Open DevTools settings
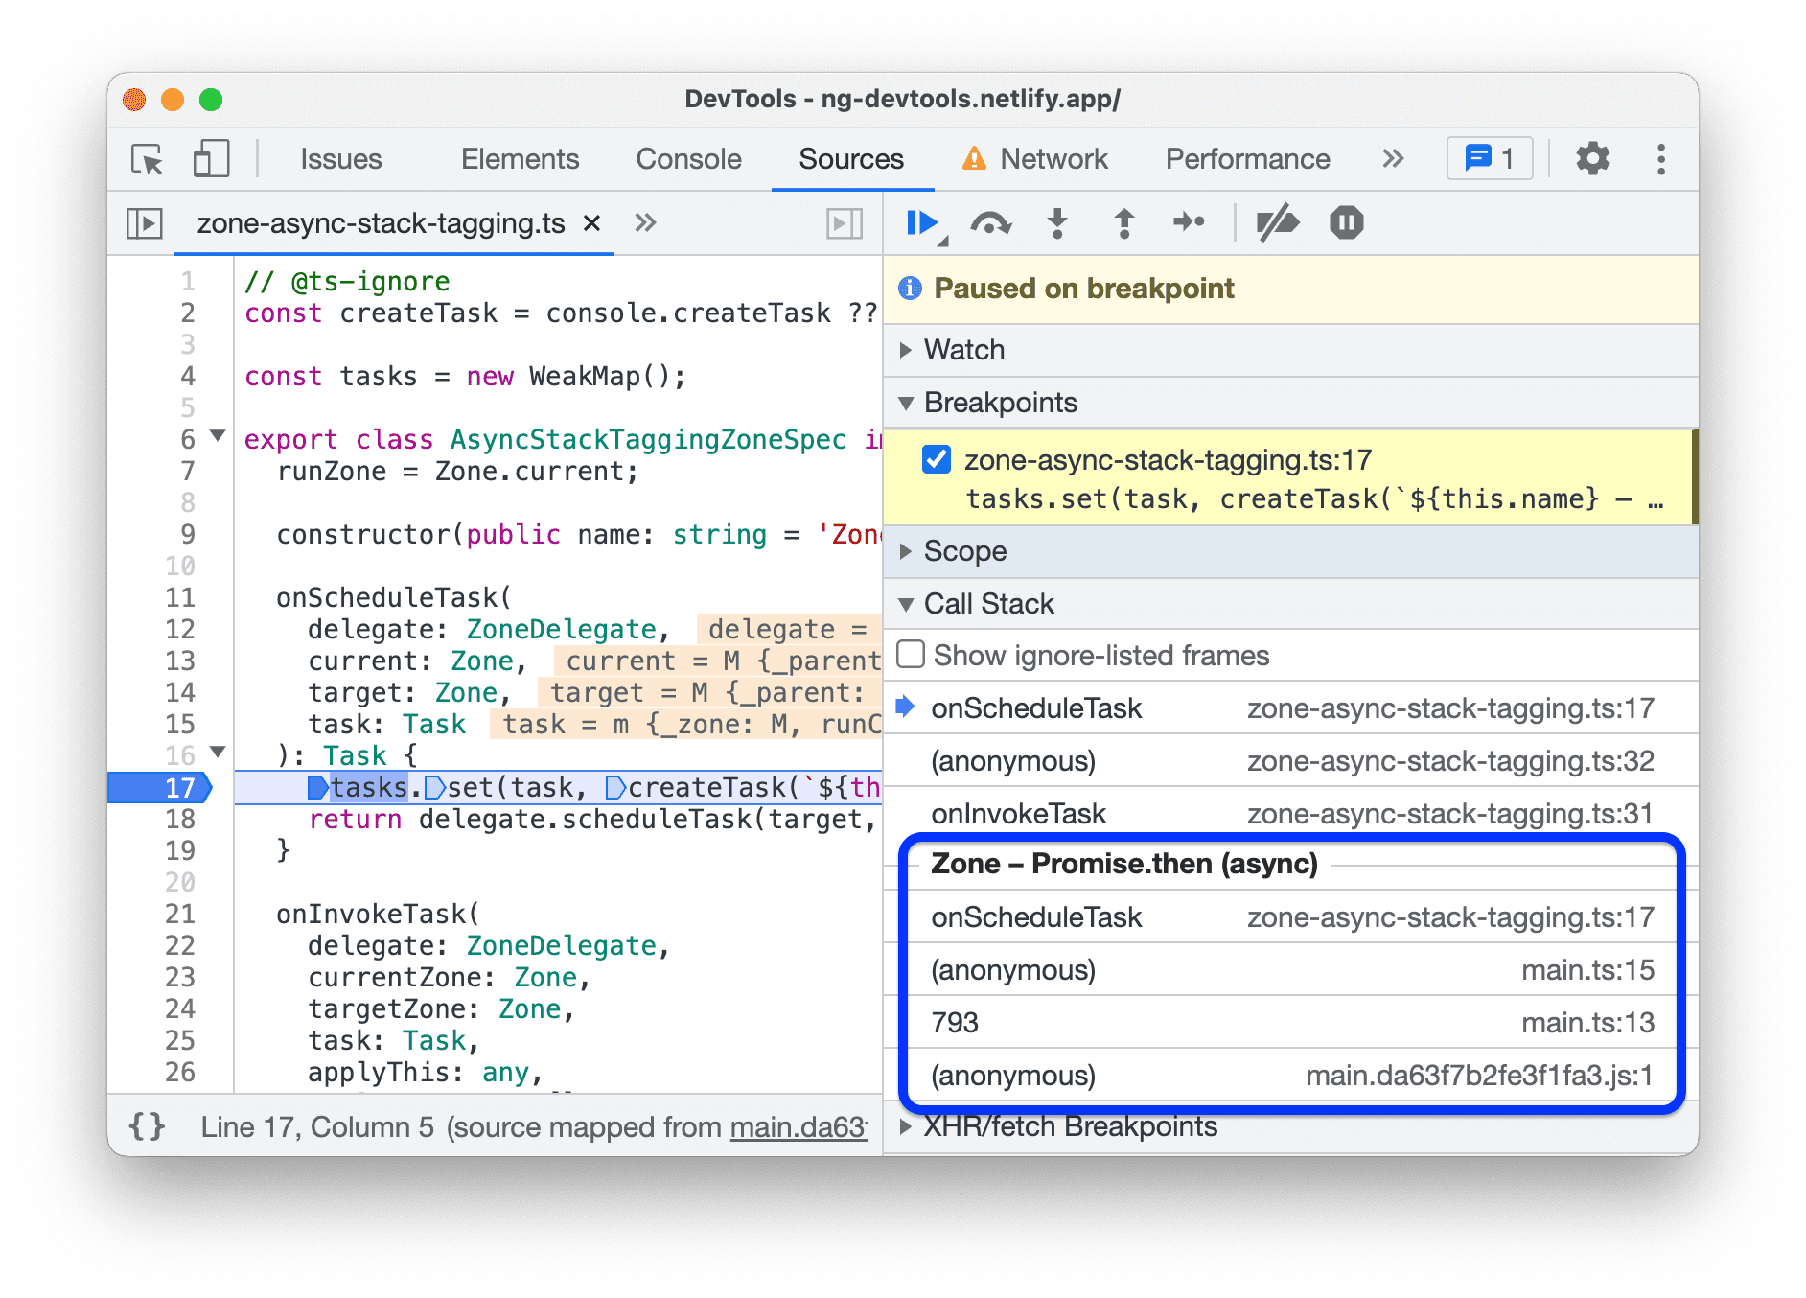The height and width of the screenshot is (1298, 1806). click(1592, 158)
